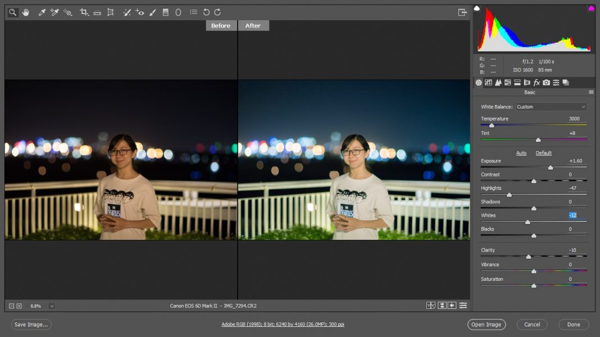Click the After label
600x337 pixels.
[x=253, y=26]
